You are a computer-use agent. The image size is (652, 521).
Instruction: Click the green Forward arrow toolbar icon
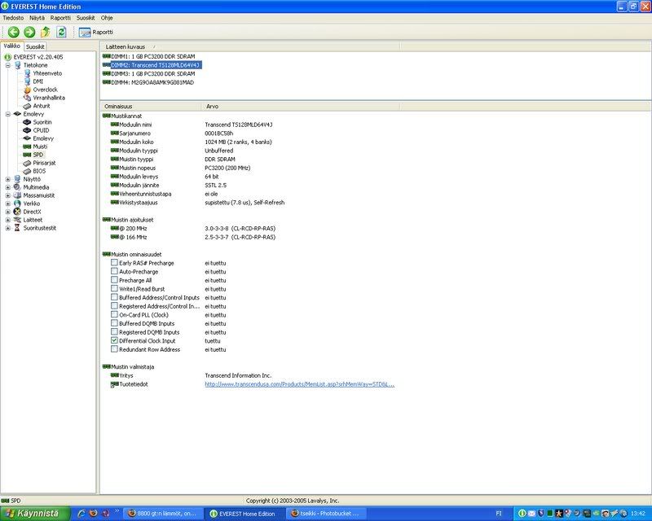click(29, 32)
